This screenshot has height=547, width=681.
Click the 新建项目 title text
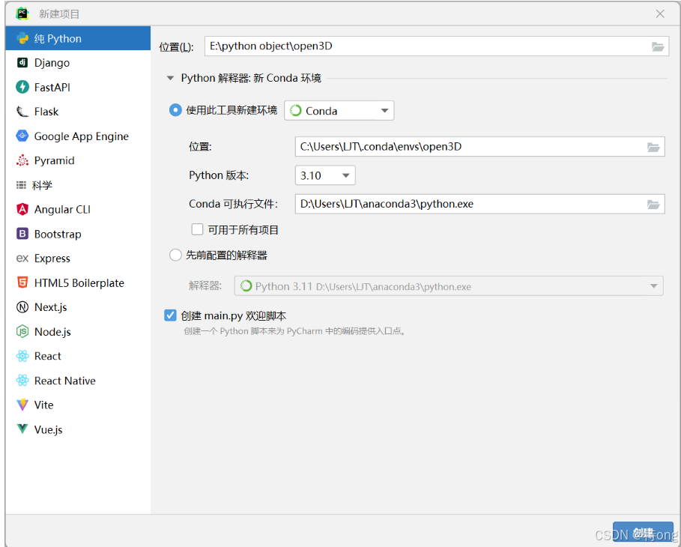59,14
